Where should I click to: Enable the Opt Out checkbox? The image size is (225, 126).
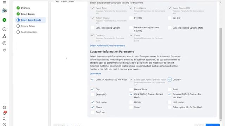pyautogui.click(x=169, y=18)
